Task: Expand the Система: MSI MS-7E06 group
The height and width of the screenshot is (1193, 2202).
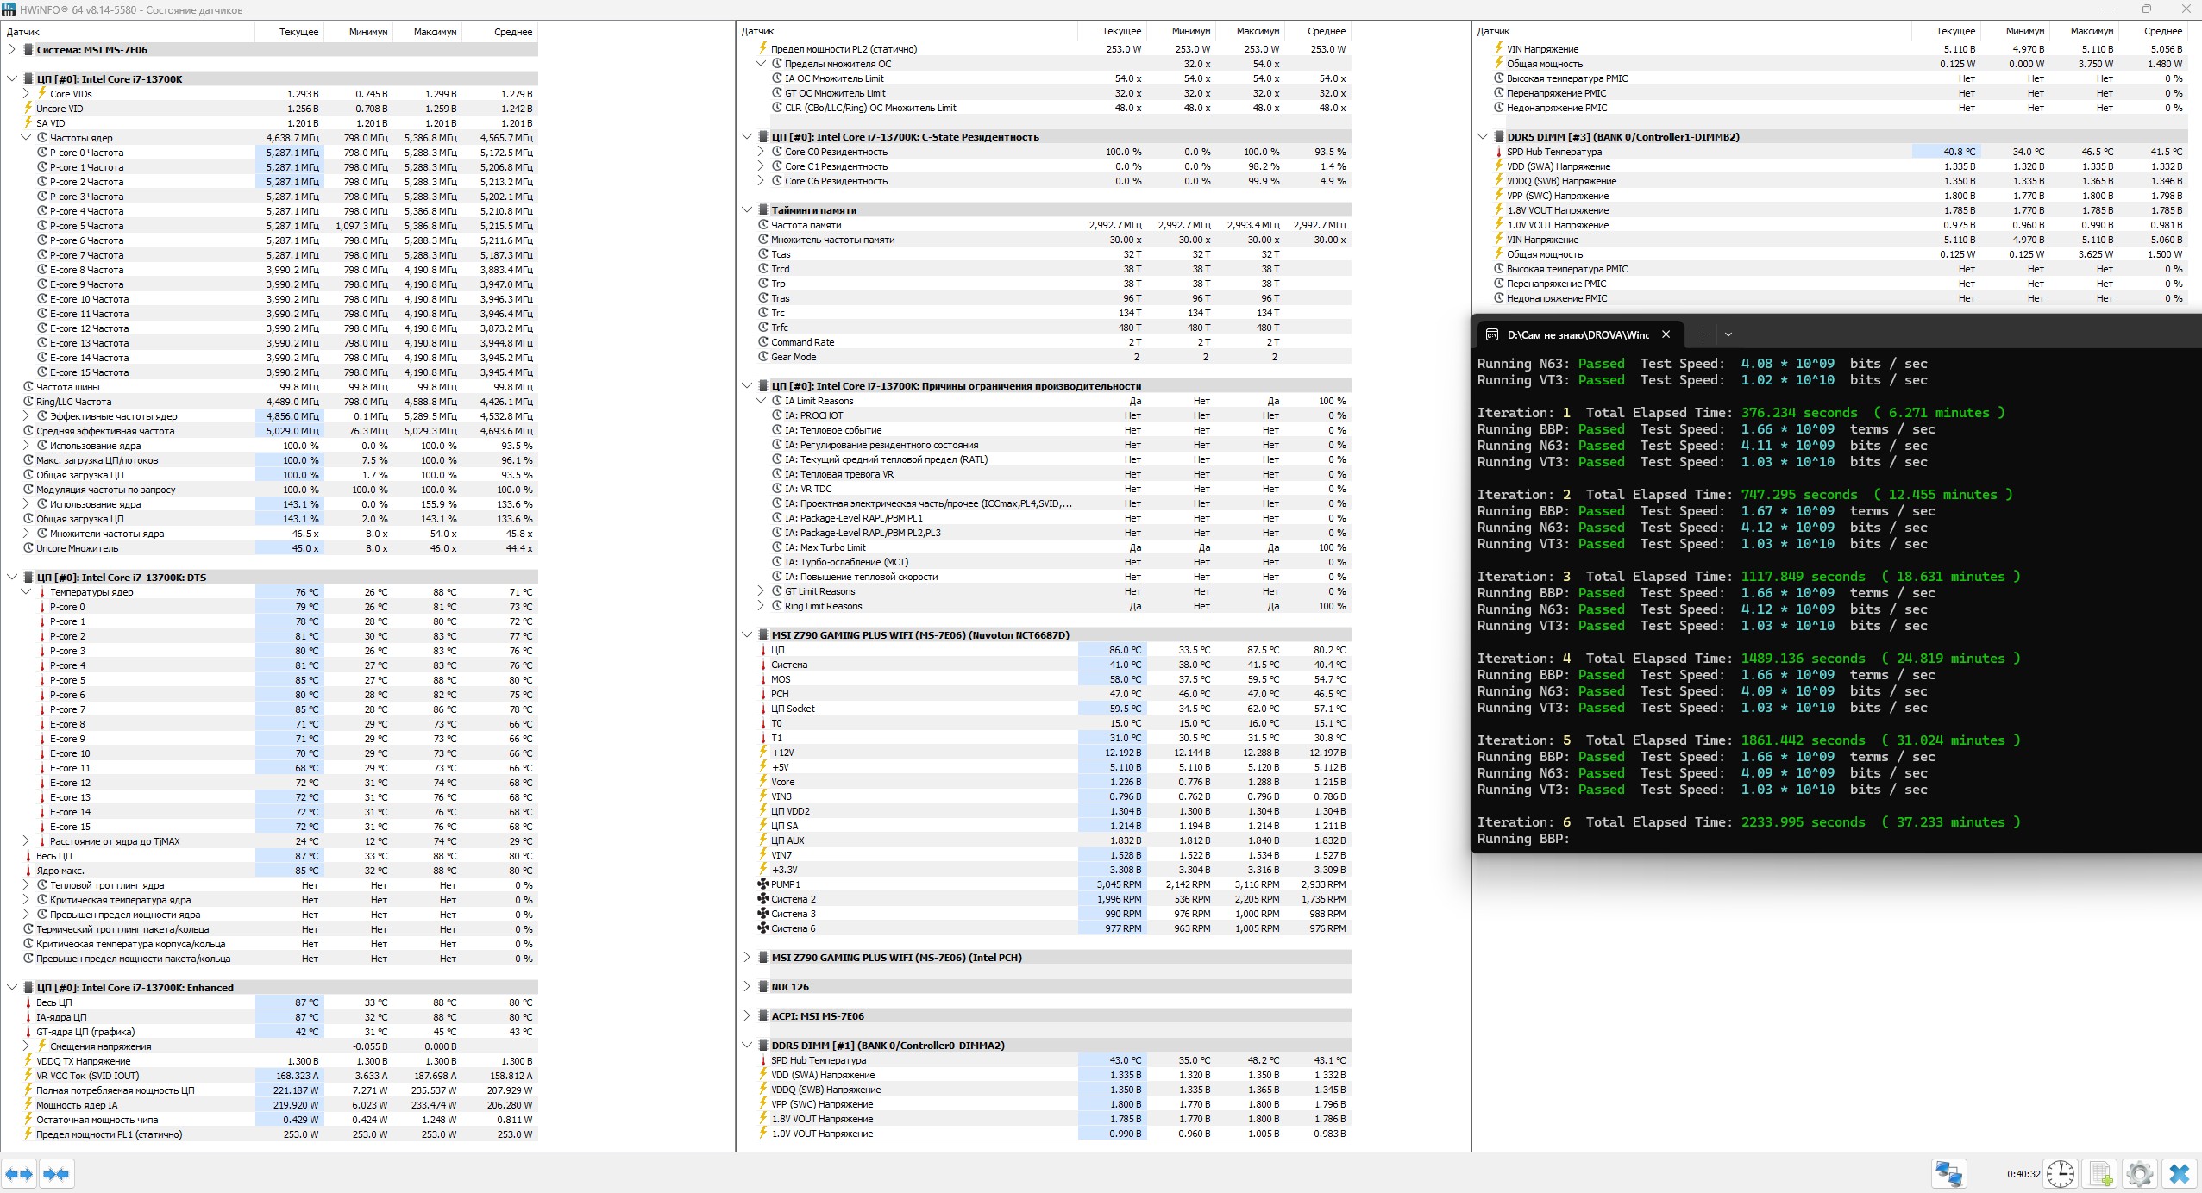Action: (12, 50)
